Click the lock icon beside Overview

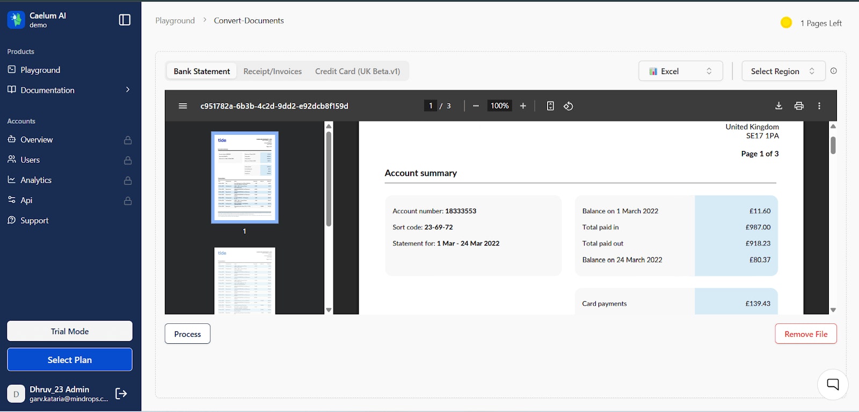pos(128,140)
